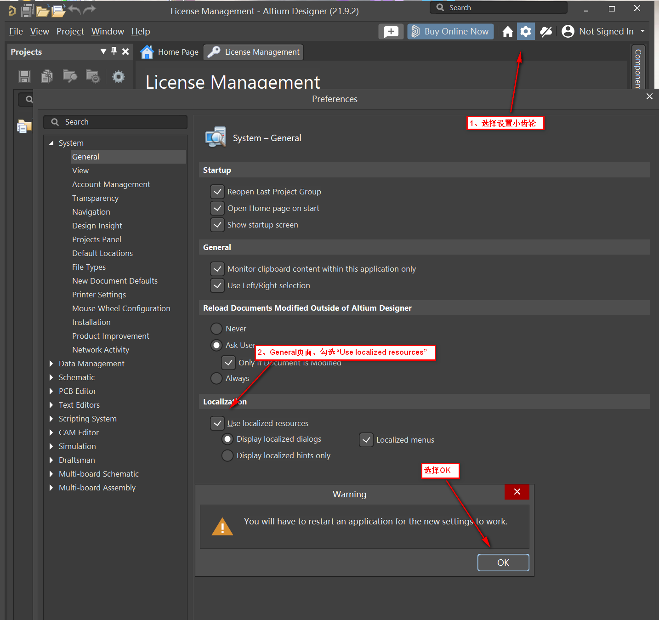659x620 pixels.
Task: Click the Preferences search field
Action: 115,122
